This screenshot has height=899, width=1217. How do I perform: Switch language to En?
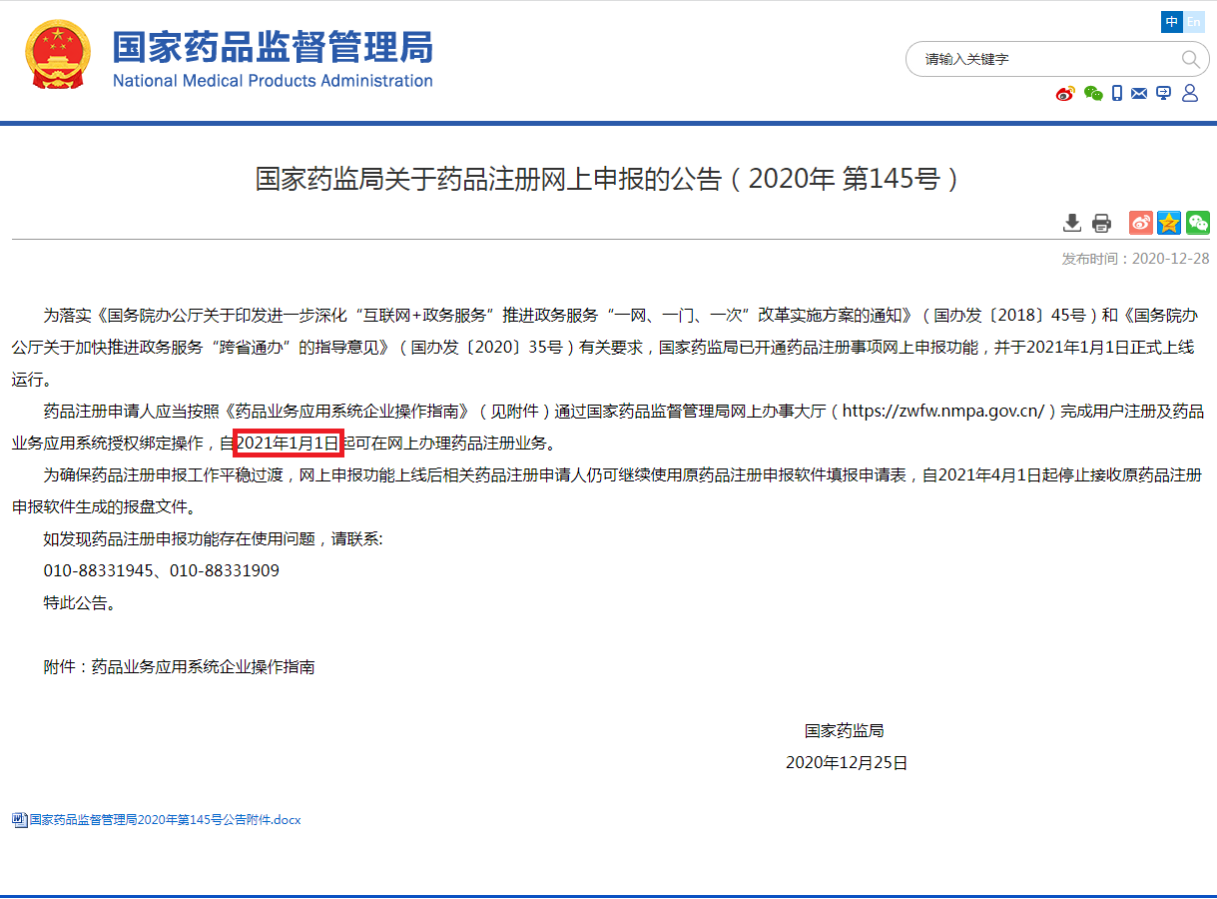tap(1194, 22)
